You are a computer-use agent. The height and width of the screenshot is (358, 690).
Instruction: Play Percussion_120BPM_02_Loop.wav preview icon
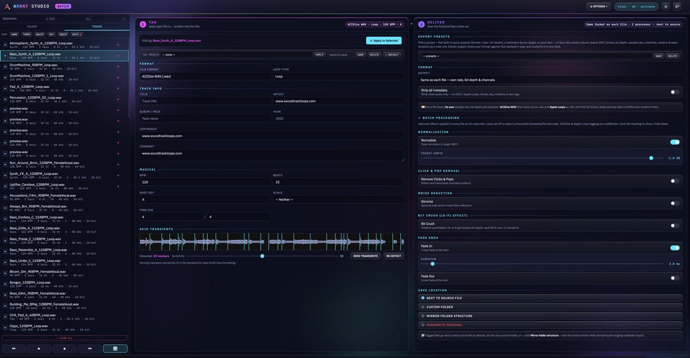[x=5, y=99]
